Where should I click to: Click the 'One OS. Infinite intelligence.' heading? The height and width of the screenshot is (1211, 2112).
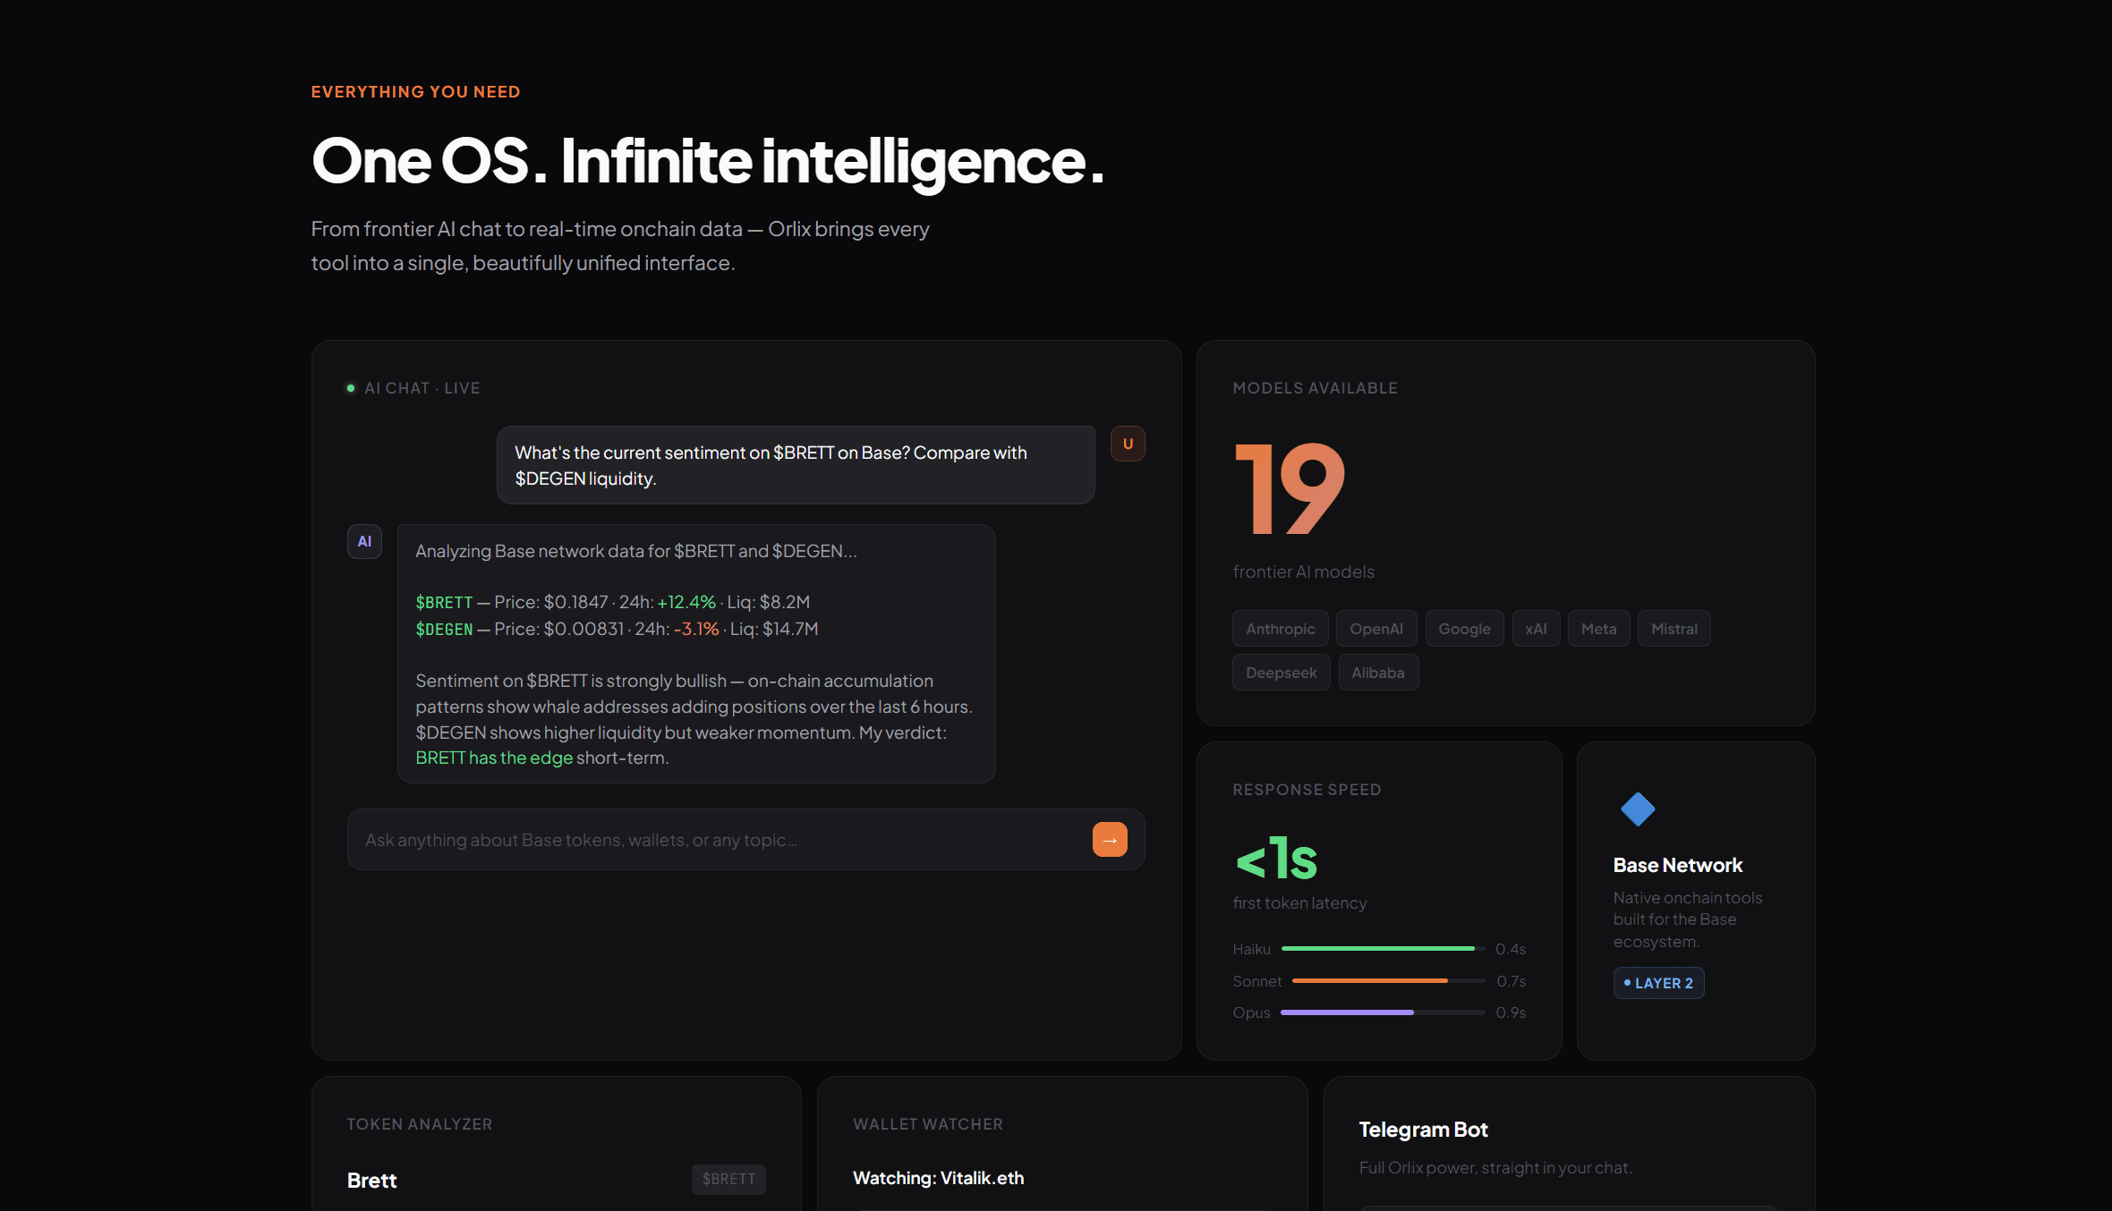point(708,161)
